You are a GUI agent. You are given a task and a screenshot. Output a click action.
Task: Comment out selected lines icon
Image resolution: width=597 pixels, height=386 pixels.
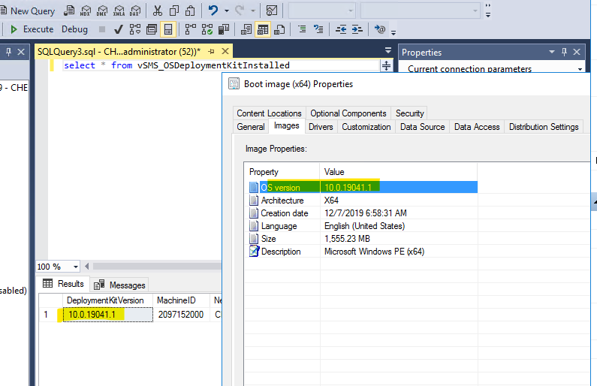302,29
